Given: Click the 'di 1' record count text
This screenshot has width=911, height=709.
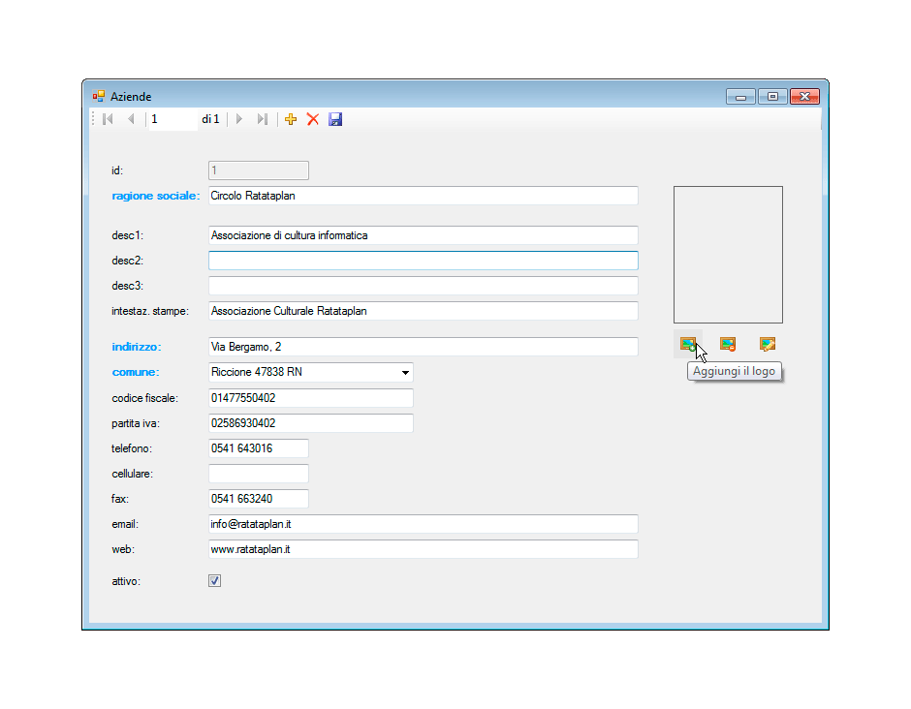Looking at the screenshot, I should click(211, 119).
